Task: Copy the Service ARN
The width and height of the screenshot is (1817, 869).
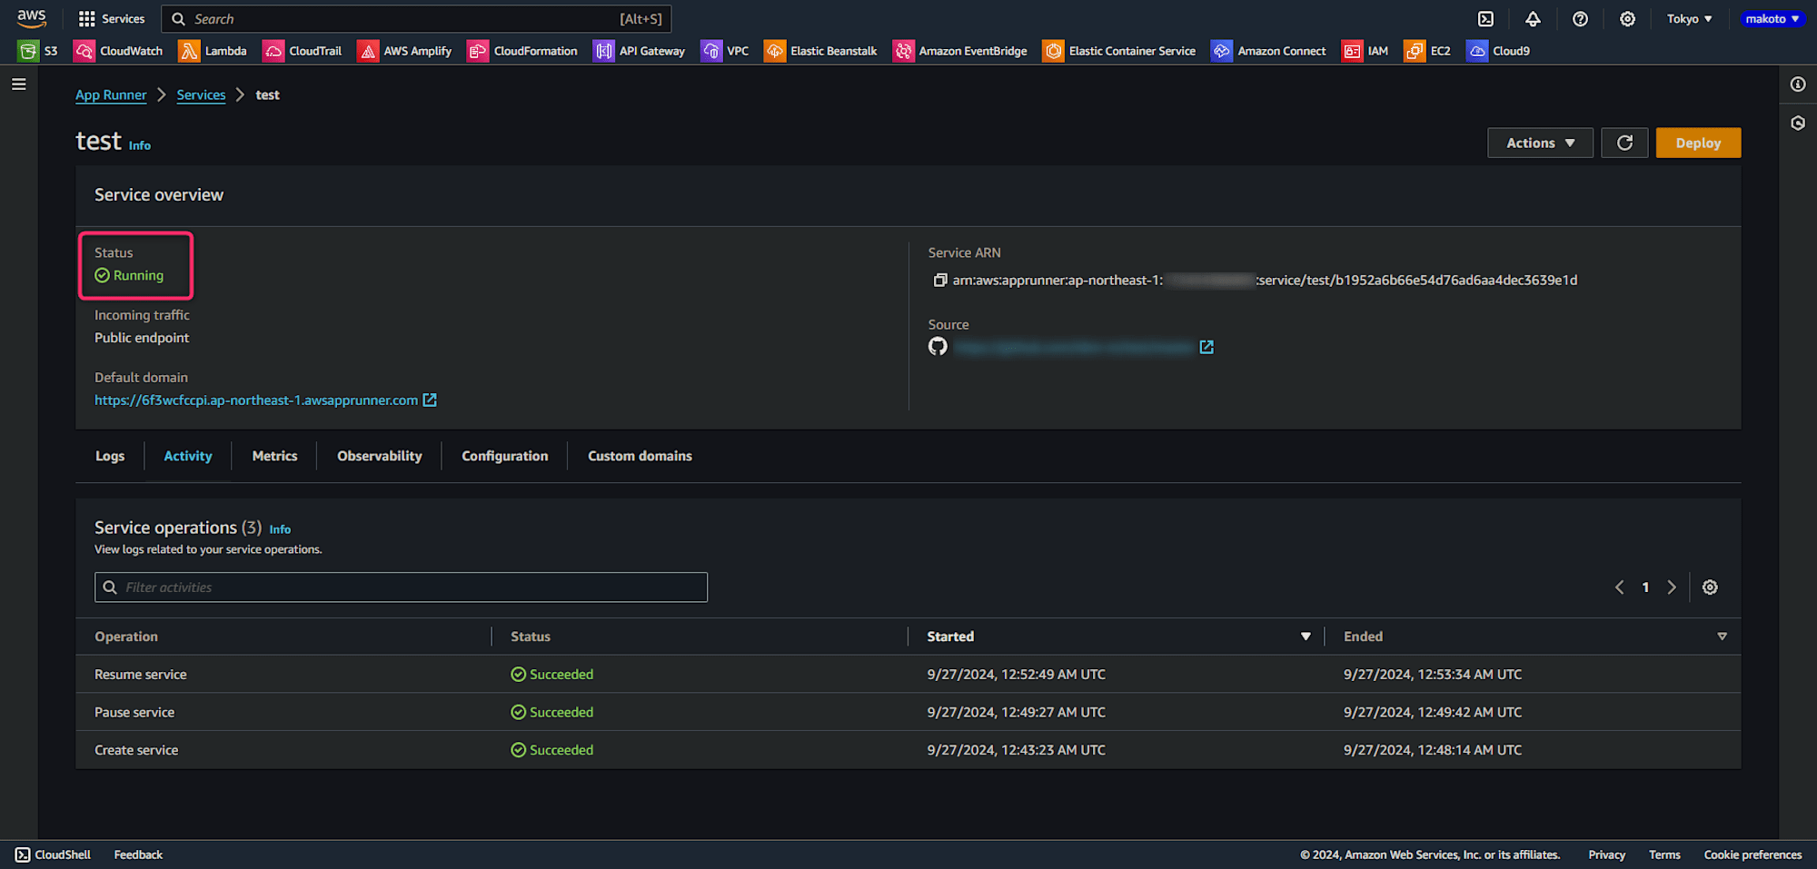Action: coord(939,280)
